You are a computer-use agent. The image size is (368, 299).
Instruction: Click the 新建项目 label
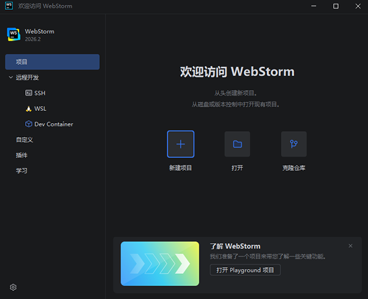pyautogui.click(x=180, y=168)
